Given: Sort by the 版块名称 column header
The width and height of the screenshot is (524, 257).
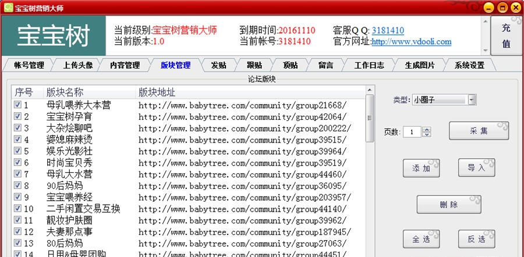Looking at the screenshot, I should 89,92.
